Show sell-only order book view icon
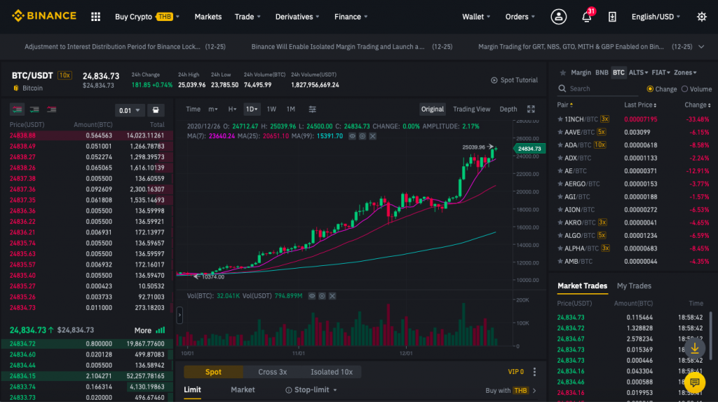Viewport: 718px width, 402px height. [x=51, y=109]
